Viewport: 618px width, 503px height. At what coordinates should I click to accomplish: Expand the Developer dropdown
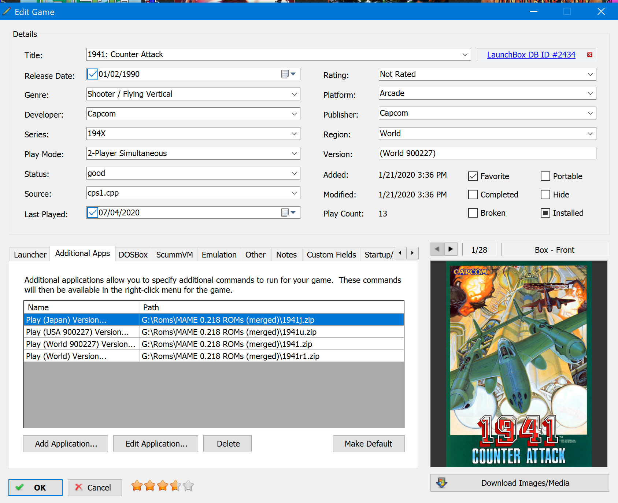click(x=294, y=114)
